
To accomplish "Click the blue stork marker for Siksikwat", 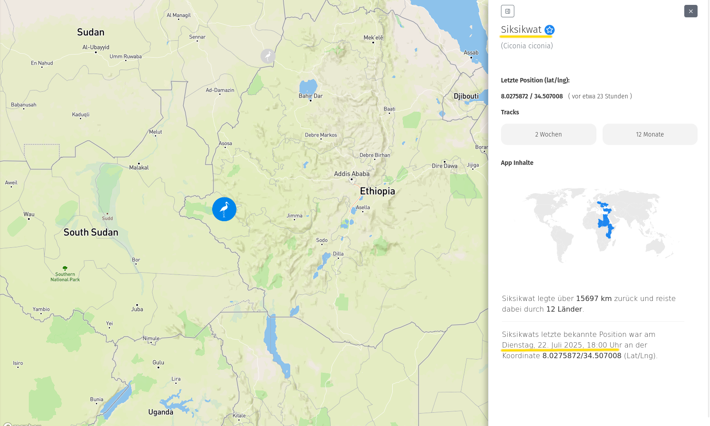I will tap(224, 209).
